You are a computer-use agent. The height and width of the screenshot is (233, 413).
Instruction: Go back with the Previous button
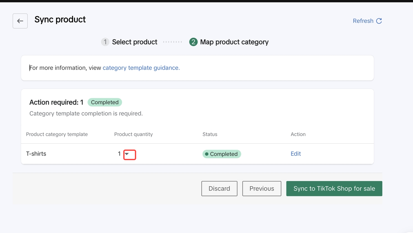(262, 189)
